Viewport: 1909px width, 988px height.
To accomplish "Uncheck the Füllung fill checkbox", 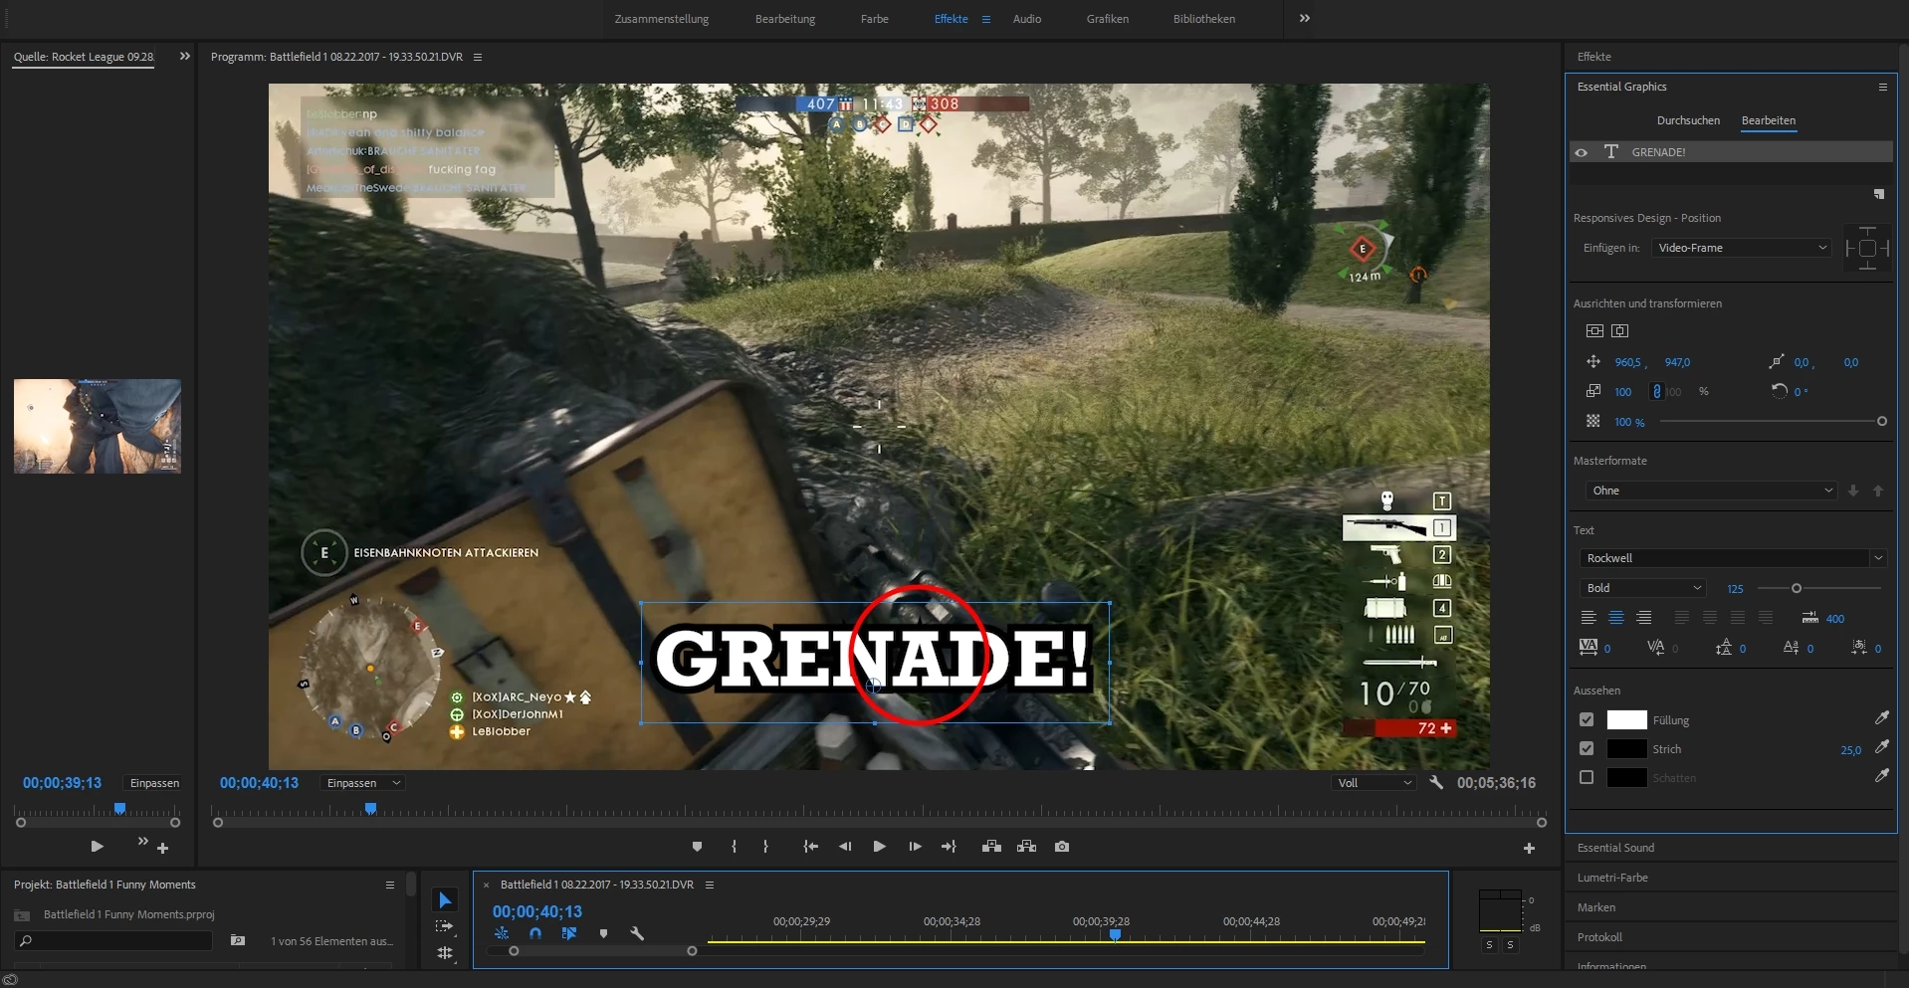I will coord(1587,719).
